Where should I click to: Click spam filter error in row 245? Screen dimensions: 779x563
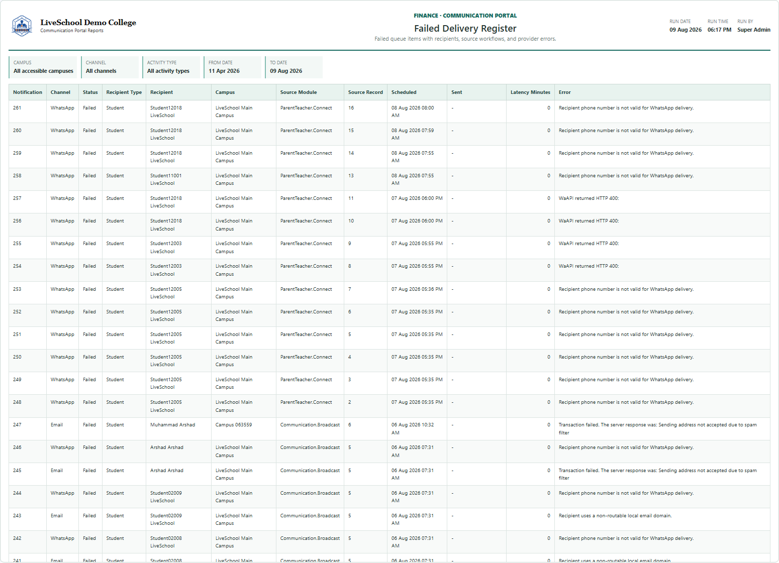click(658, 474)
